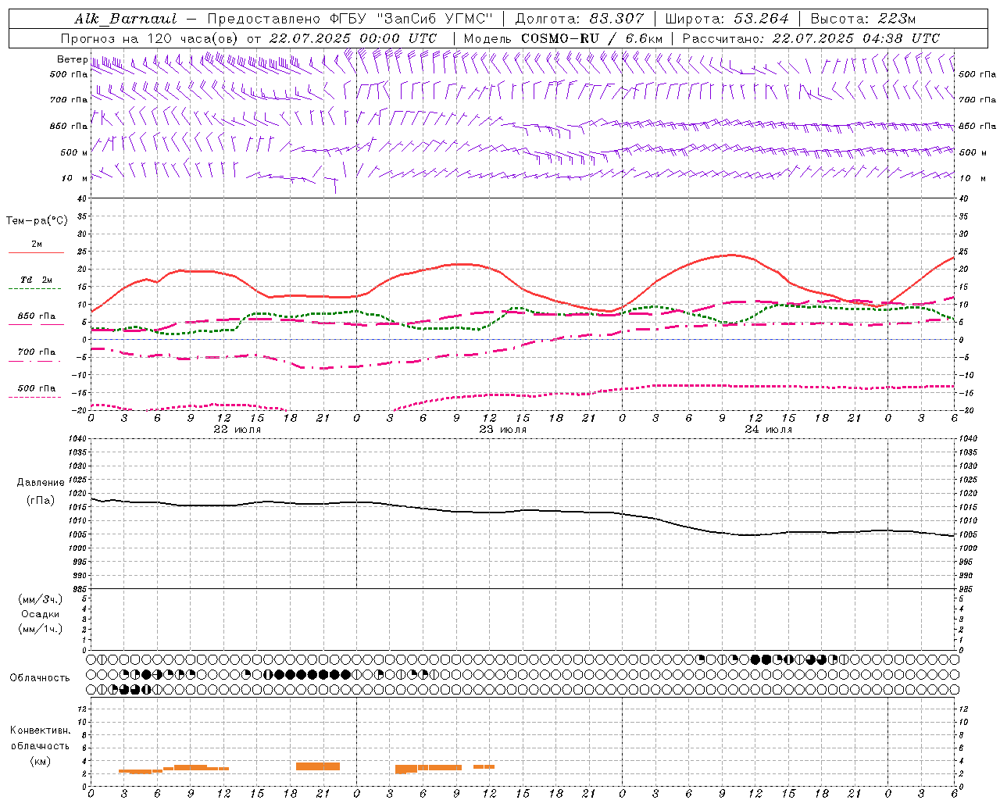Click the 24 июля date label

coord(768,430)
